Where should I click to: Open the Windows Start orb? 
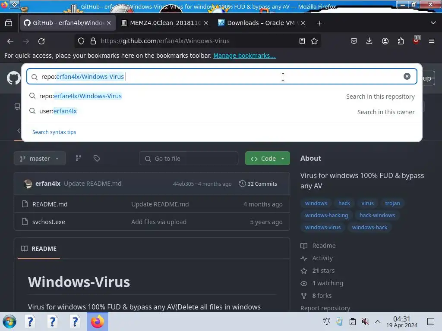coord(9,322)
